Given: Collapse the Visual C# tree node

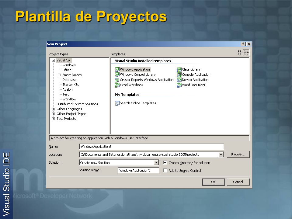Looking at the screenshot, I should pos(54,60).
